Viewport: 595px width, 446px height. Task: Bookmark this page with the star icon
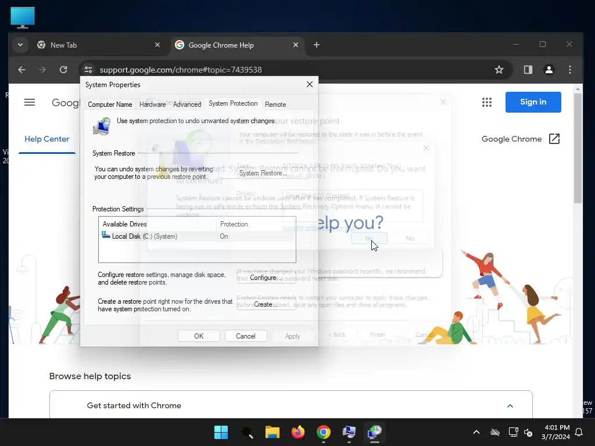pos(499,70)
